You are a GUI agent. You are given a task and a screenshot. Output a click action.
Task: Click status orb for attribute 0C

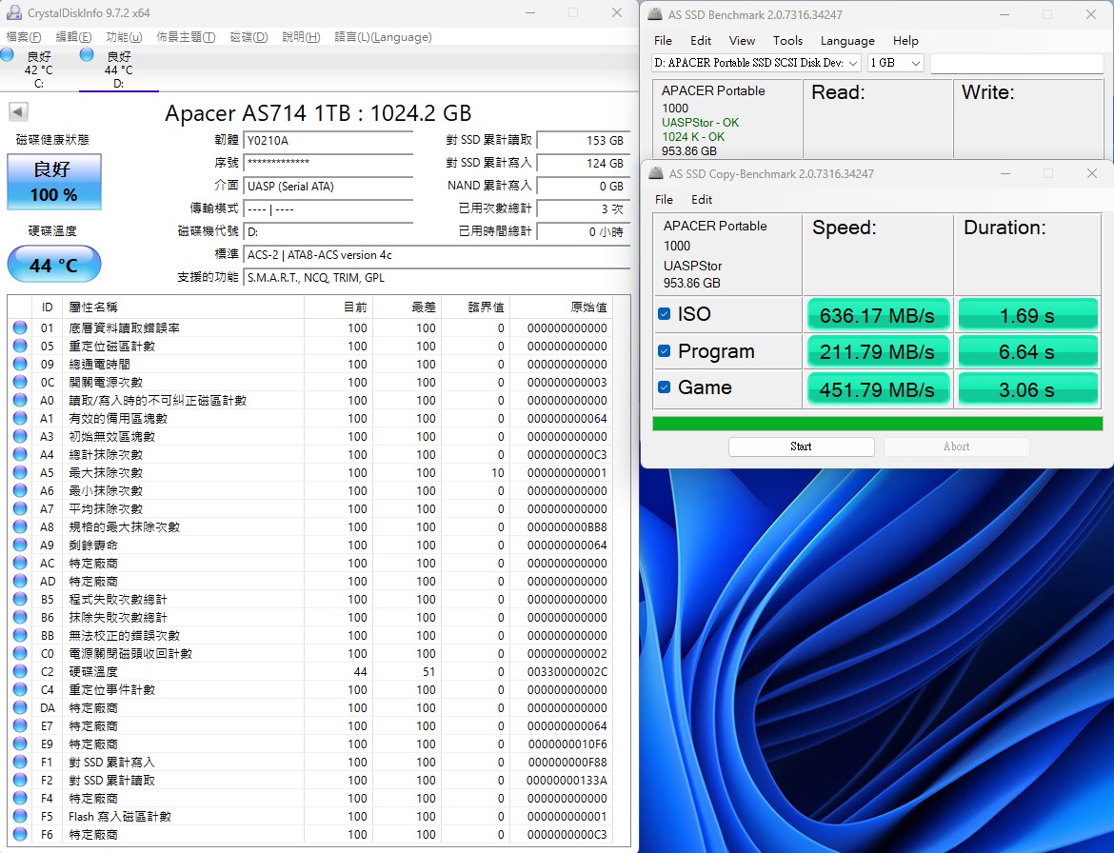point(20,382)
